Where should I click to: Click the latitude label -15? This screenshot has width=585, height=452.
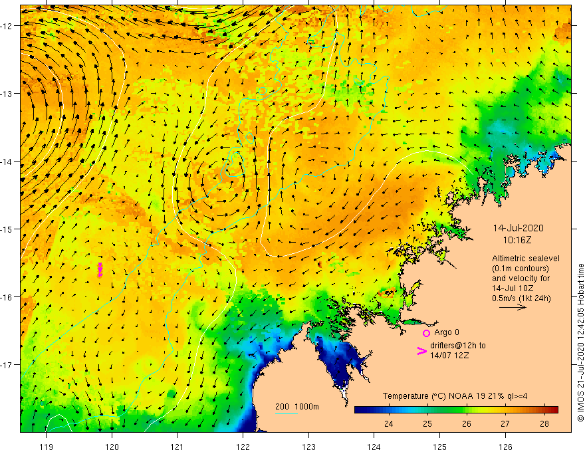point(7,229)
